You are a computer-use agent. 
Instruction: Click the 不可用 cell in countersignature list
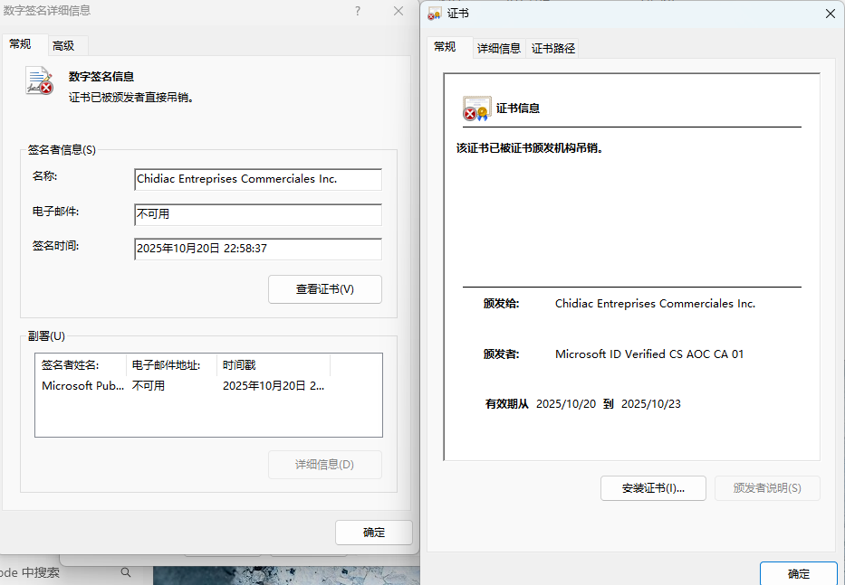(149, 386)
